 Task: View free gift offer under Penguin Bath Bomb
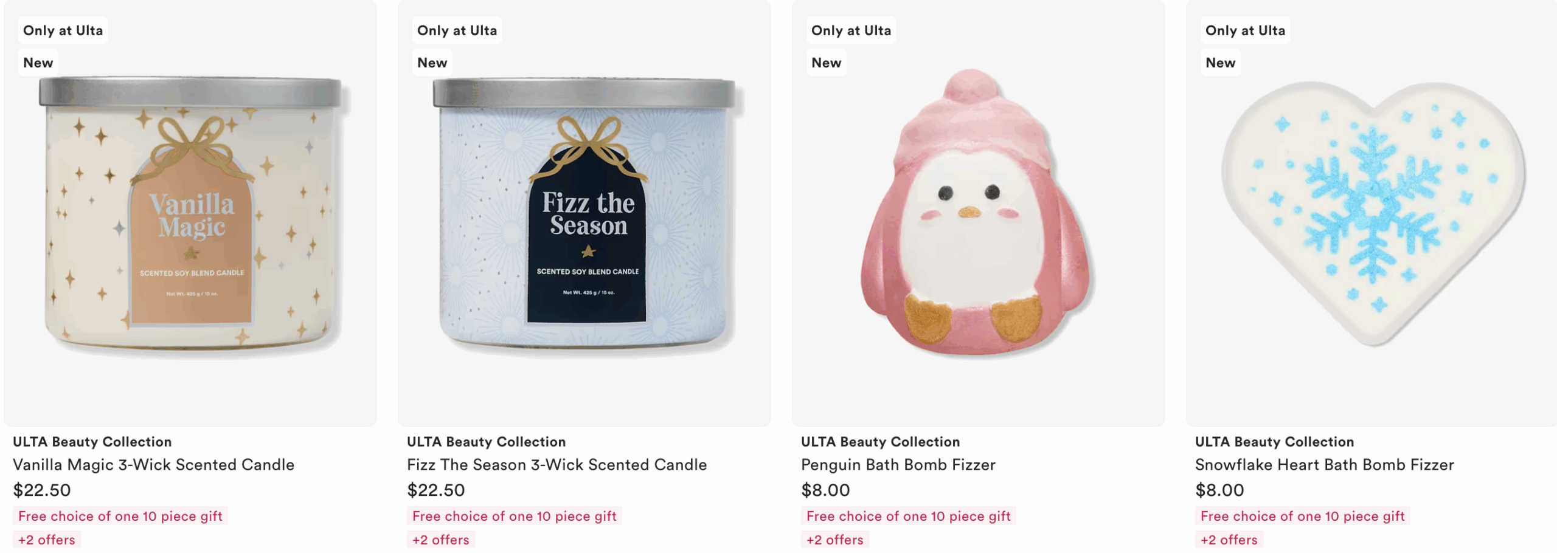[x=909, y=516]
